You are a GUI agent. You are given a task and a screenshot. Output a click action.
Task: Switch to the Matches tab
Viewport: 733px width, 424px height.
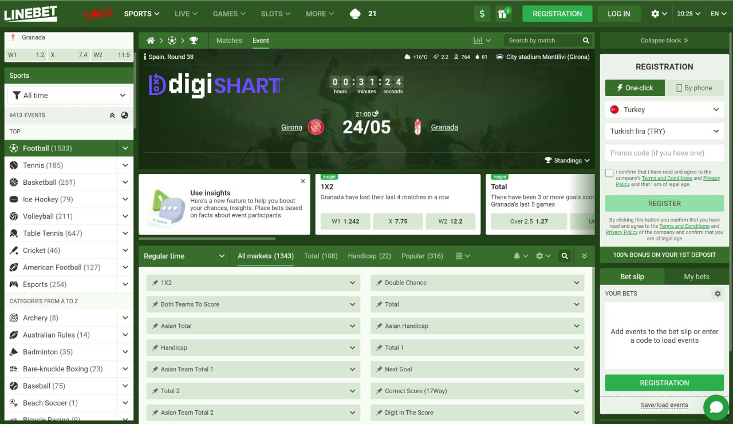click(229, 41)
